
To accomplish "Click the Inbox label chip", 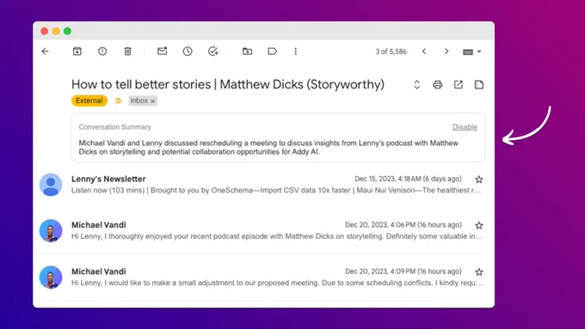I will point(143,101).
